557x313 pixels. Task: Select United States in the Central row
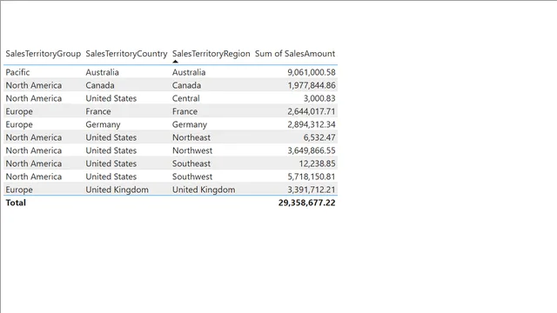(111, 98)
